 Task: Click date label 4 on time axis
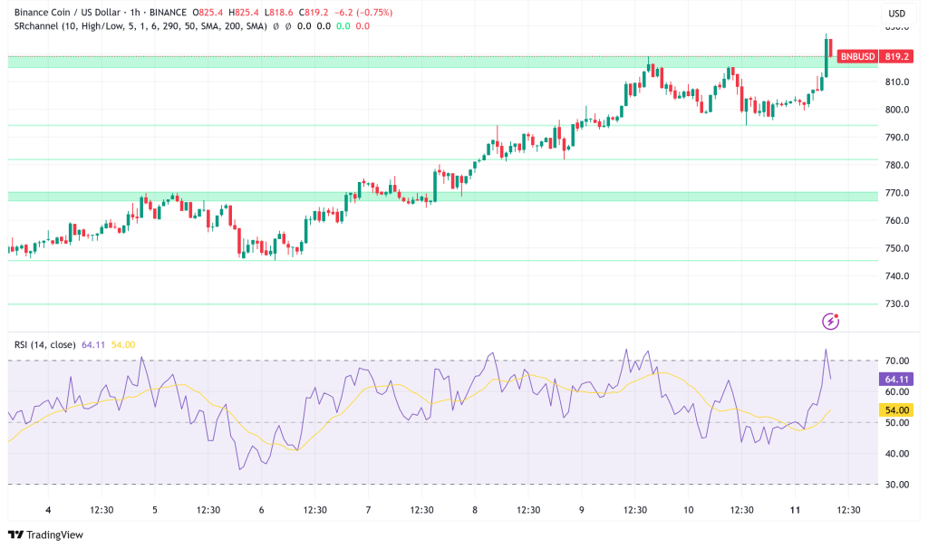tap(49, 510)
